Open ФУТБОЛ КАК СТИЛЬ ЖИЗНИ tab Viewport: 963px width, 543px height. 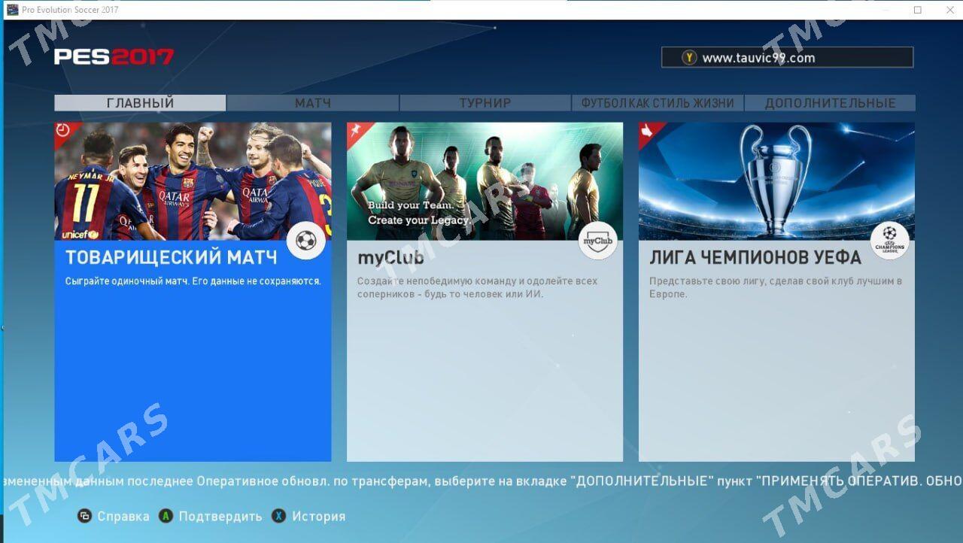click(658, 103)
